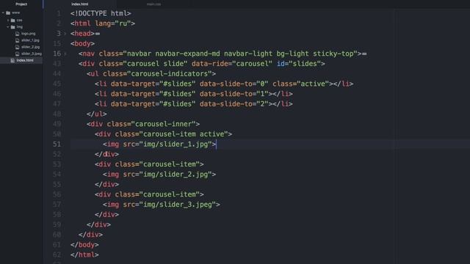Click the fold marker after the head tag
The height and width of the screenshot is (264, 470).
98,34
